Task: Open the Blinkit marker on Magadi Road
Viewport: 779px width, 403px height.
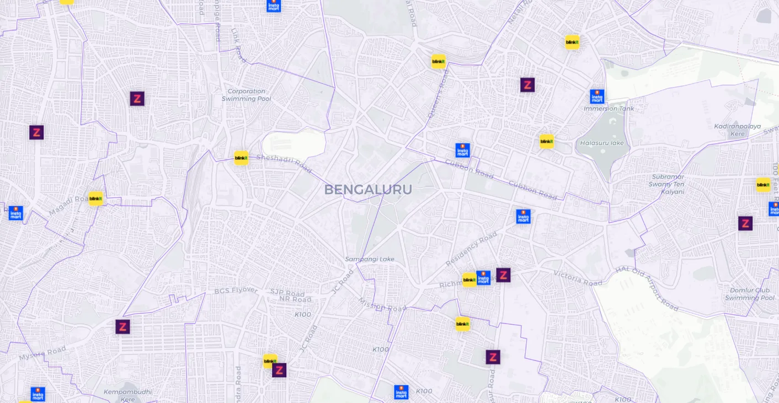Action: pos(96,198)
